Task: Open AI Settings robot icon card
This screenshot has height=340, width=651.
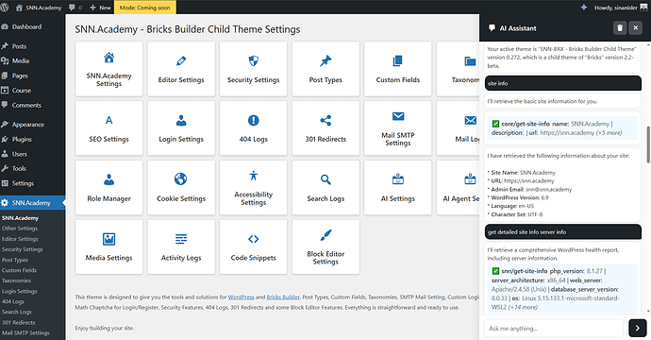Action: tap(398, 187)
